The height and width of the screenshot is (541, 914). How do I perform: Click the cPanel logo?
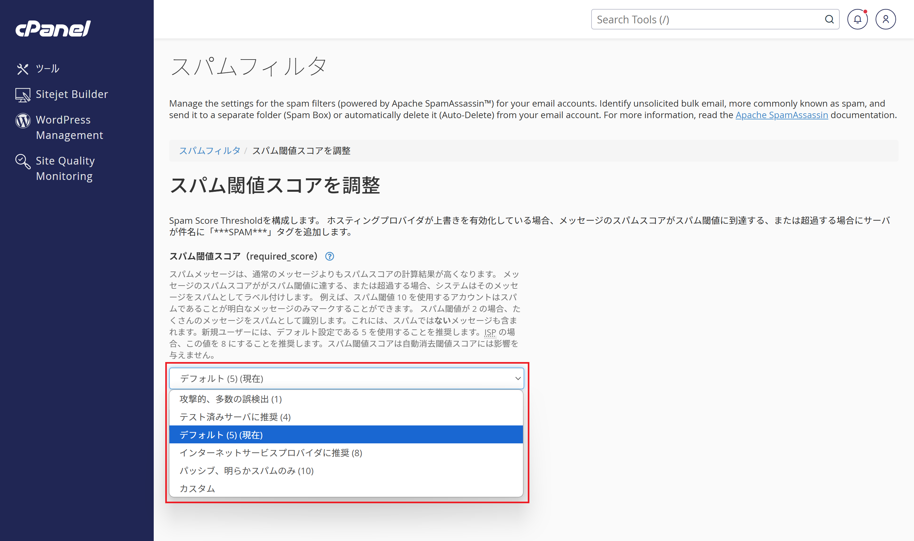53,28
